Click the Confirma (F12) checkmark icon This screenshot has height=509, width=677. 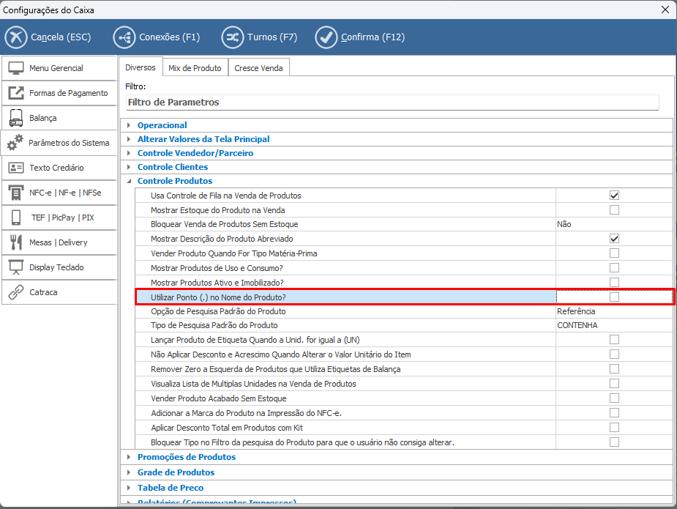pos(326,37)
